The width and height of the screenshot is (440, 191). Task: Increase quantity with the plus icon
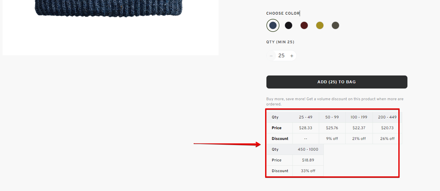pyautogui.click(x=292, y=56)
